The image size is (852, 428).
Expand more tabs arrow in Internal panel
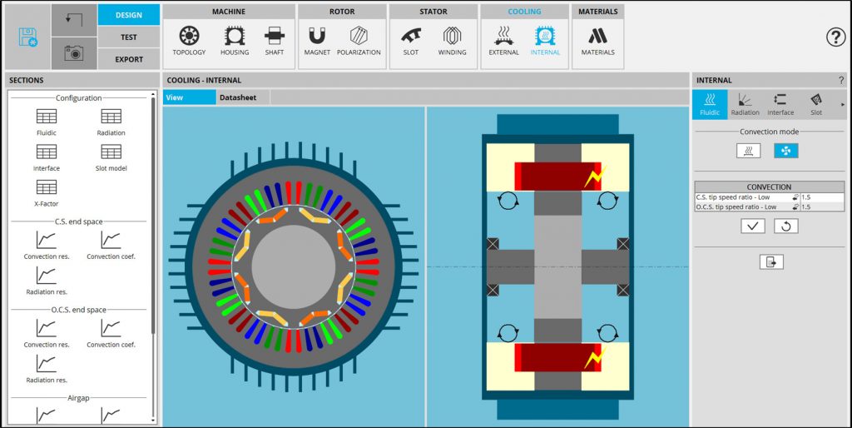tap(843, 104)
